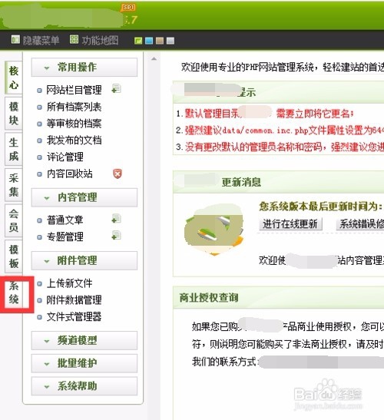The height and width of the screenshot is (420, 384).
Task: Switch to the 模块 side tab
Action: pos(14,114)
